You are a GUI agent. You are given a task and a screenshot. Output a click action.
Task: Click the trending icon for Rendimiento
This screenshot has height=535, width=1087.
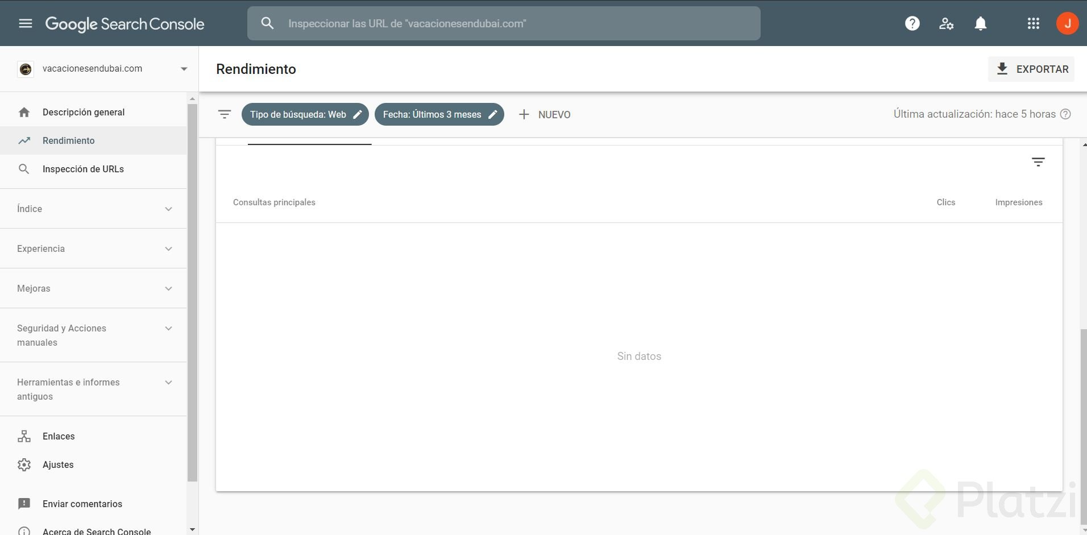[x=24, y=140]
